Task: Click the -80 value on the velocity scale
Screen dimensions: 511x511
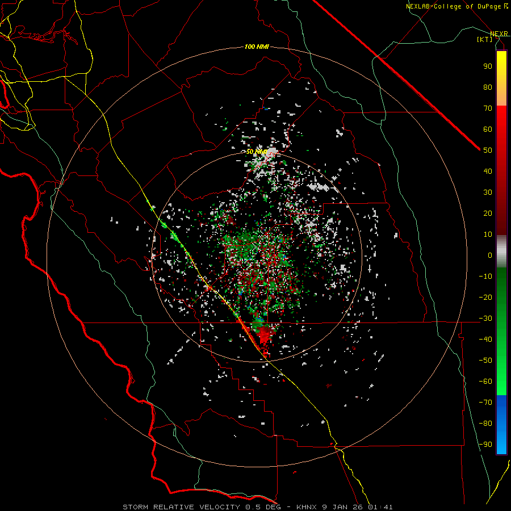Action: tap(485, 424)
